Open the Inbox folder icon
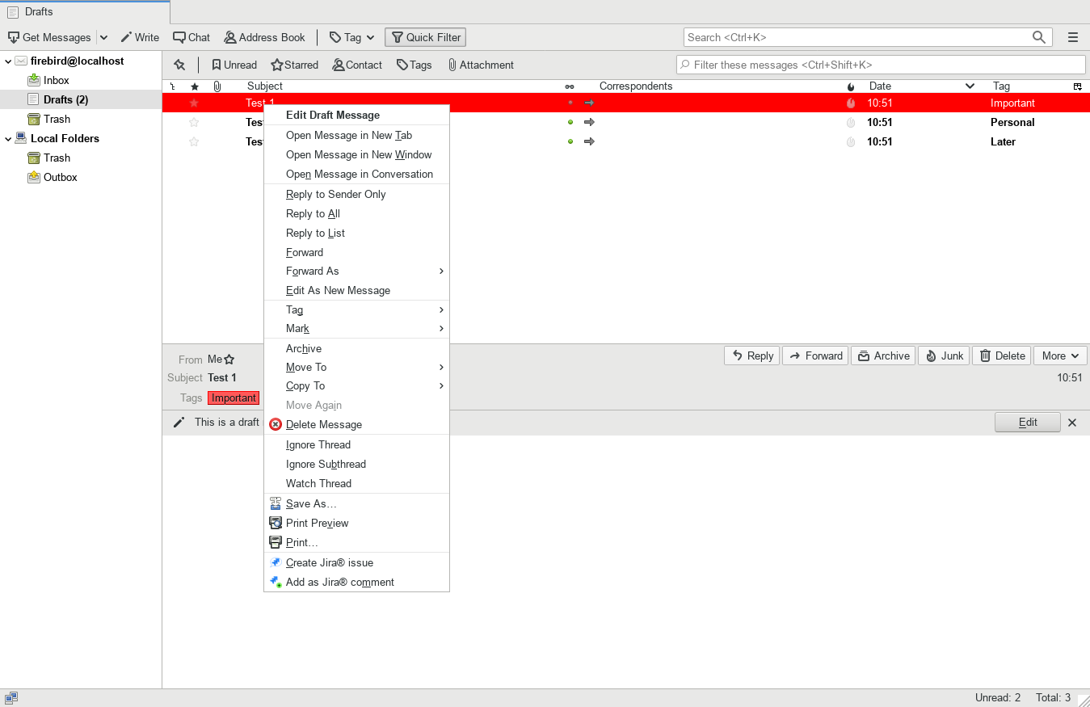 [33, 80]
